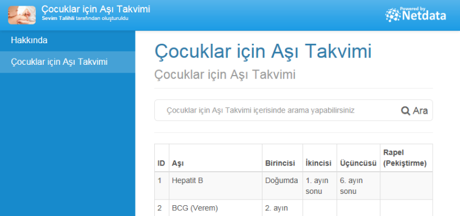This screenshot has width=460, height=216.
Task: Click the large blue page heading
Action: (x=263, y=51)
